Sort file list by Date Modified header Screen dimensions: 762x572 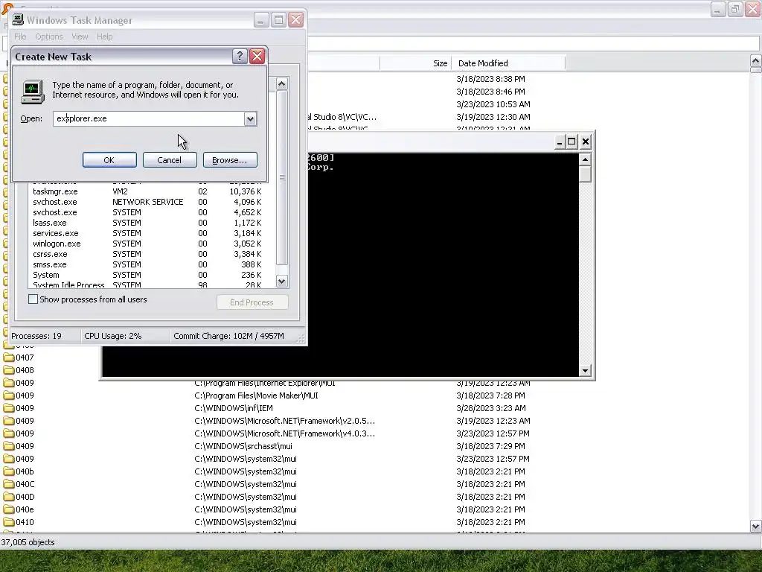pos(508,63)
